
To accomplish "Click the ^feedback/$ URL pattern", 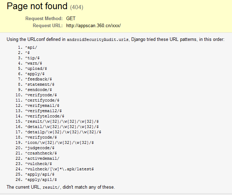I will click(x=38, y=79).
